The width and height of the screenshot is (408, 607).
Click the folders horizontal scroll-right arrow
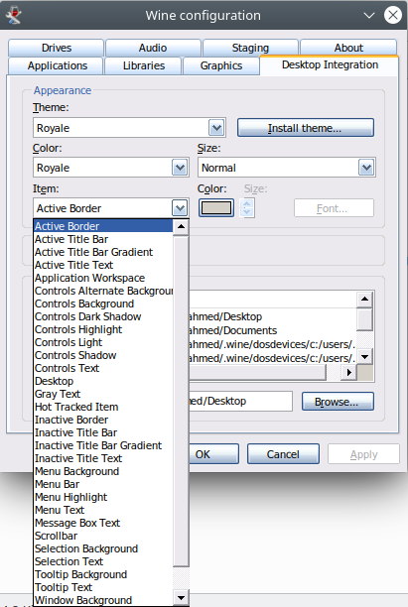pyautogui.click(x=349, y=372)
